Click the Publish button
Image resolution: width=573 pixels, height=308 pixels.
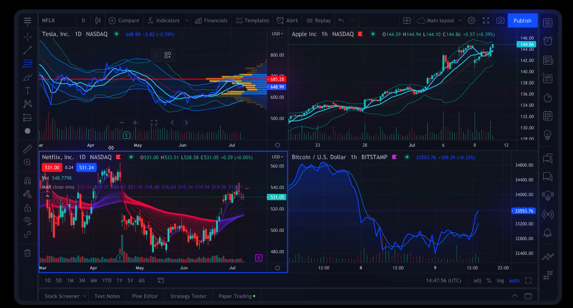pyautogui.click(x=523, y=20)
